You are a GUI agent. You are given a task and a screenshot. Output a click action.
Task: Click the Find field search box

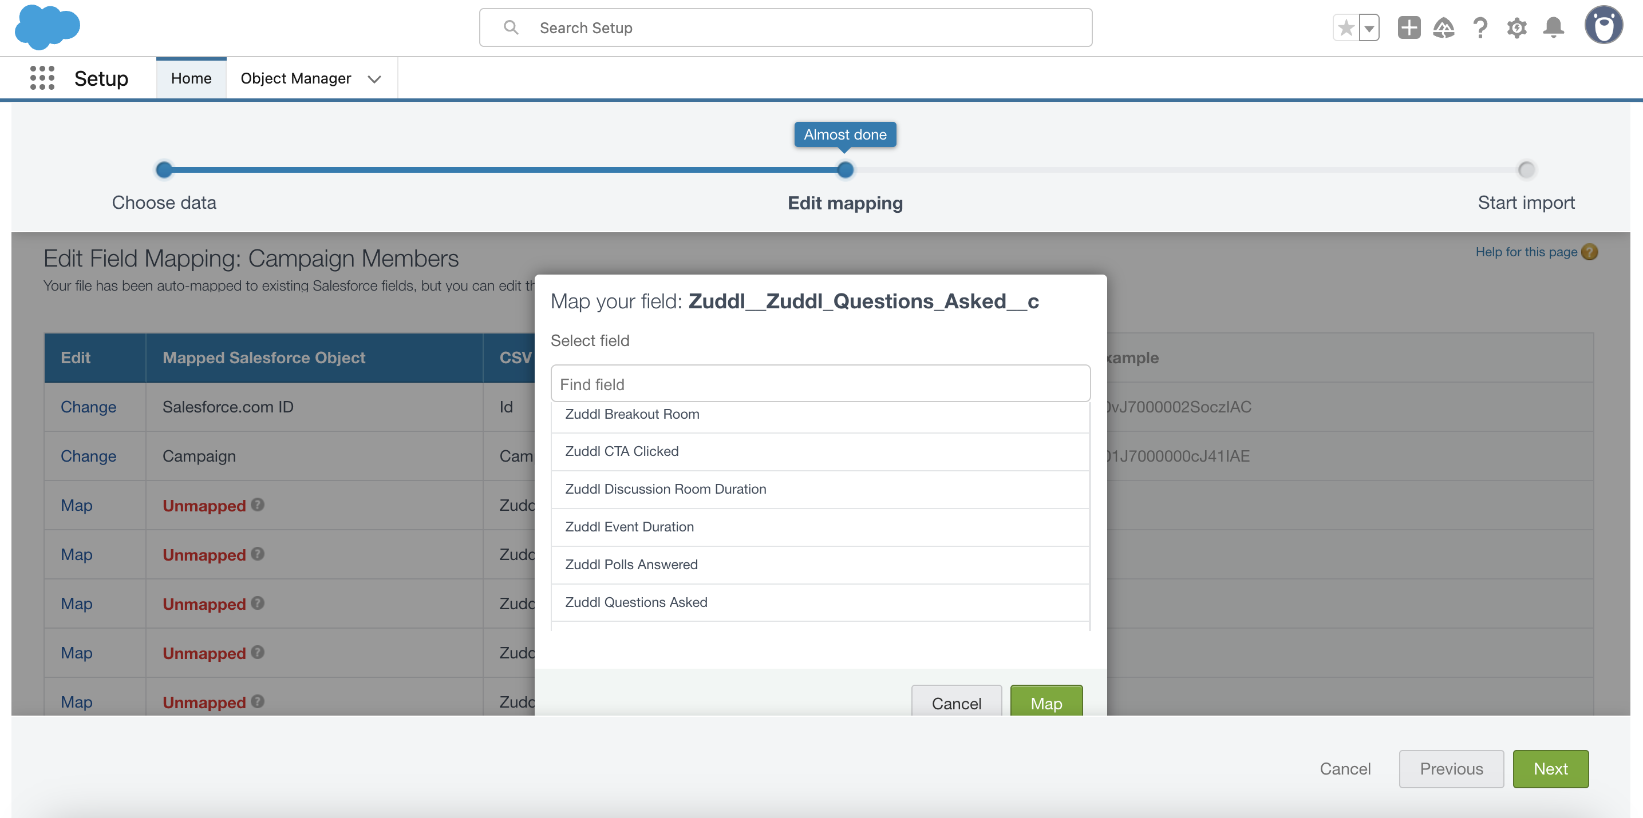[x=820, y=383]
